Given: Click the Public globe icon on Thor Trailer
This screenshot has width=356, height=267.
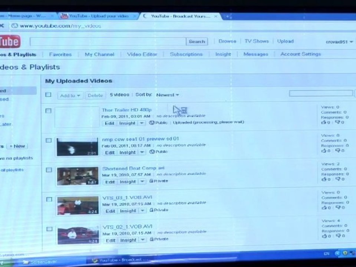Looking at the screenshot, I should 151,123.
